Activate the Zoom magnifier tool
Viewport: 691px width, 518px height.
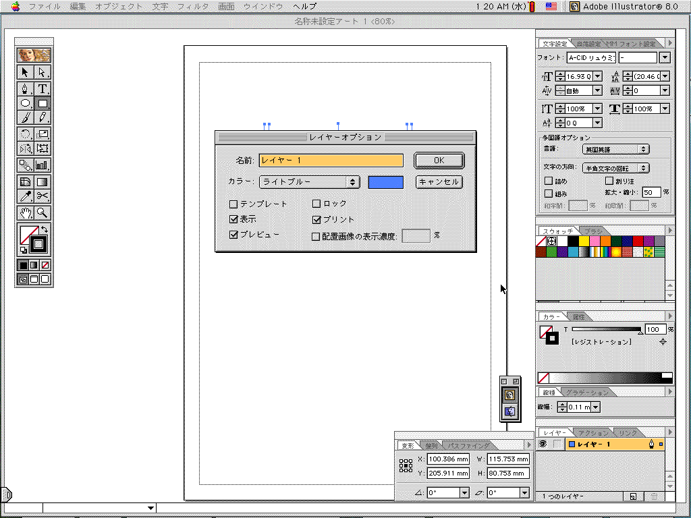[x=43, y=213]
